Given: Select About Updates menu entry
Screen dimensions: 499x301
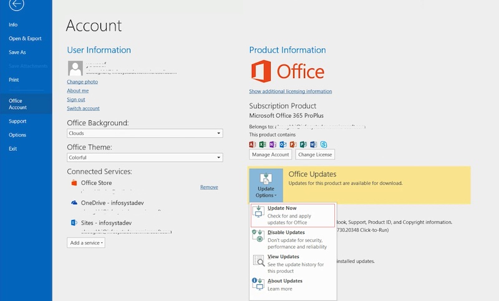Looking at the screenshot, I should tap(293, 285).
